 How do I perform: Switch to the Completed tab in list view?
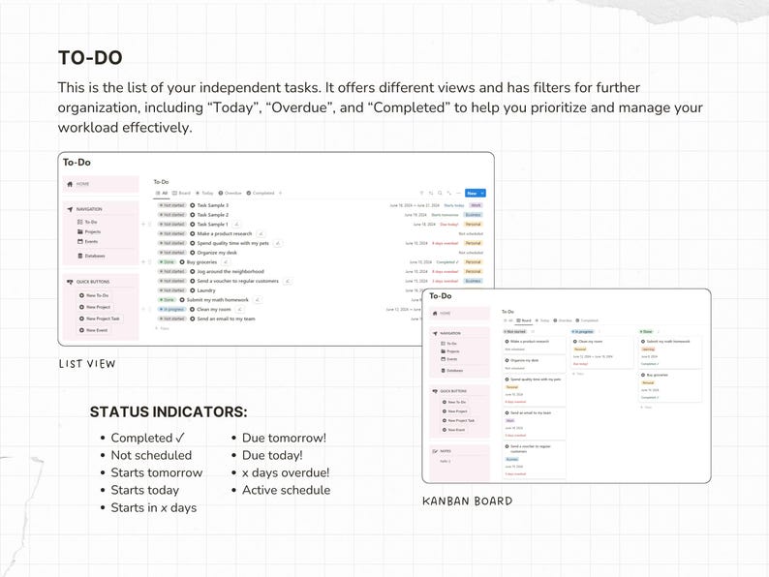pos(261,194)
